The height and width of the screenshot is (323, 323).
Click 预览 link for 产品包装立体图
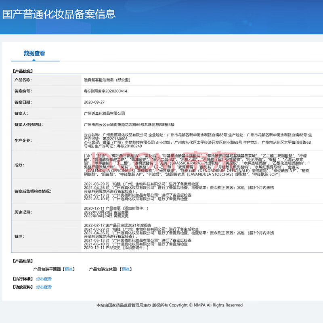tap(126, 269)
